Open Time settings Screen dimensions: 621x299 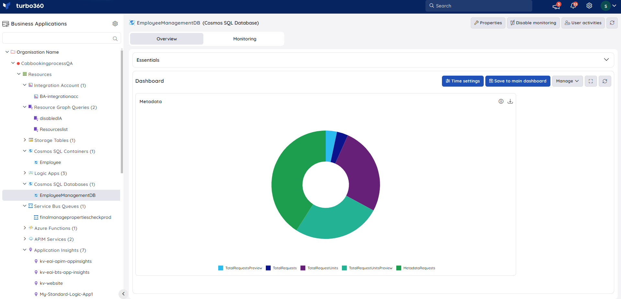coord(463,81)
